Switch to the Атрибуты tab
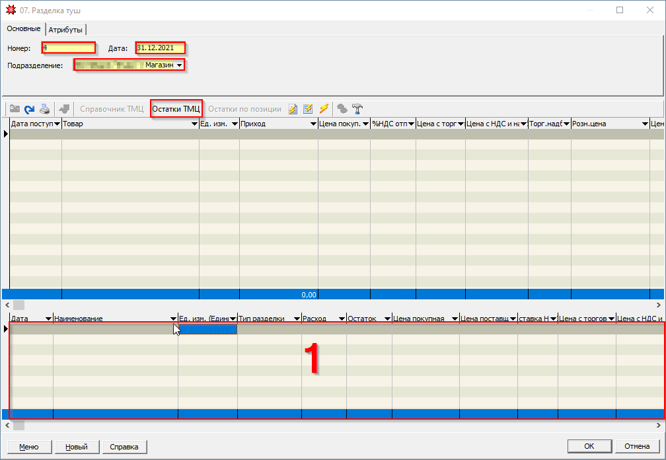Viewport: 666px width, 460px height. 67,30
